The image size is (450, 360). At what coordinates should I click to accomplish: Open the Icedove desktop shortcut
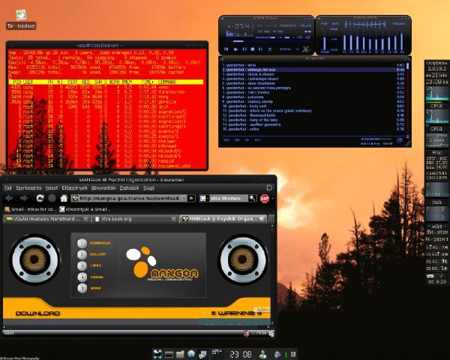tap(21, 19)
